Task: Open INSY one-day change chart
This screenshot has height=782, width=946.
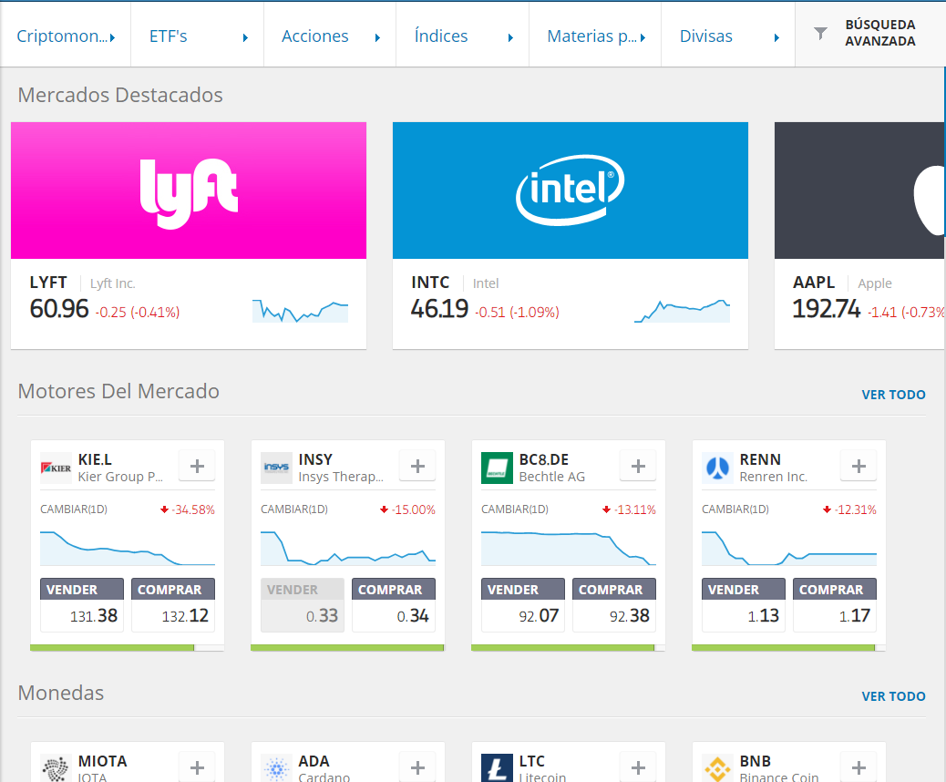Action: pos(348,548)
